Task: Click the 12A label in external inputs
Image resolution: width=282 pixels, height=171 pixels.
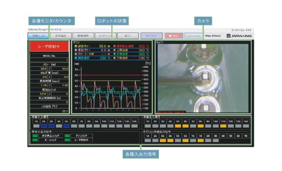Action: (x=119, y=121)
